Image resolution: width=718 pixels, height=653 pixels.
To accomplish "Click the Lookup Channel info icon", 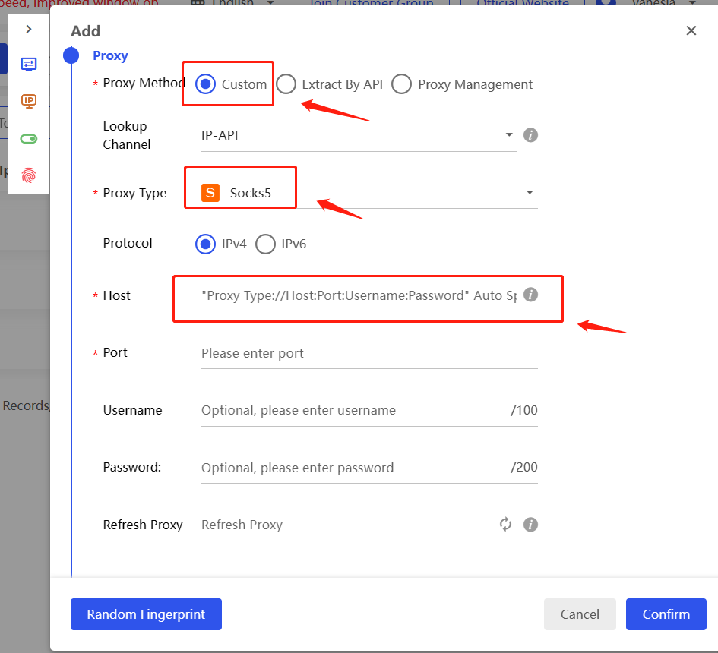I will click(530, 135).
